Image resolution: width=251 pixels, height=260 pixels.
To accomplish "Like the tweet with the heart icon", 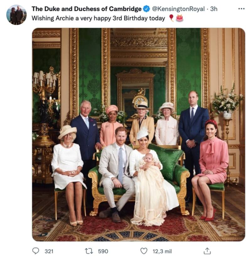I will coord(144,251).
